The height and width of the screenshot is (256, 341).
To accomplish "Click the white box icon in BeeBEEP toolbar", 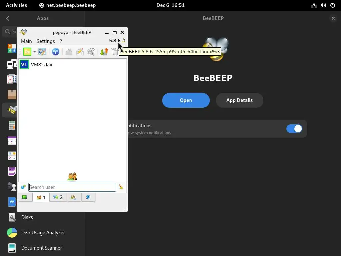I will pyautogui.click(x=115, y=52).
